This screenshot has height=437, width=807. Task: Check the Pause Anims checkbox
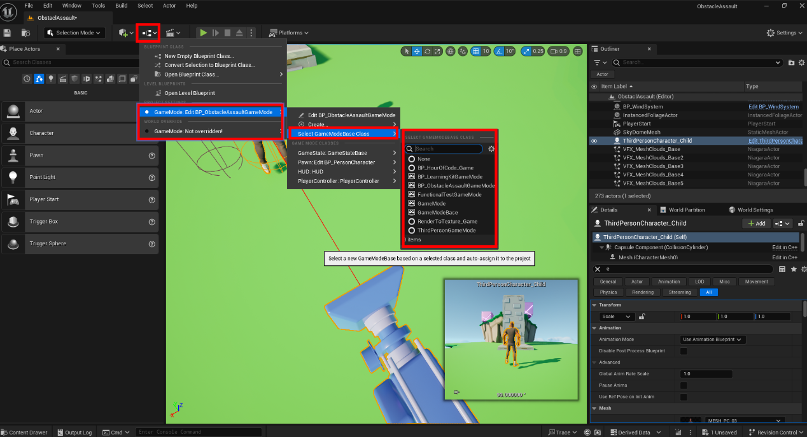(x=684, y=385)
